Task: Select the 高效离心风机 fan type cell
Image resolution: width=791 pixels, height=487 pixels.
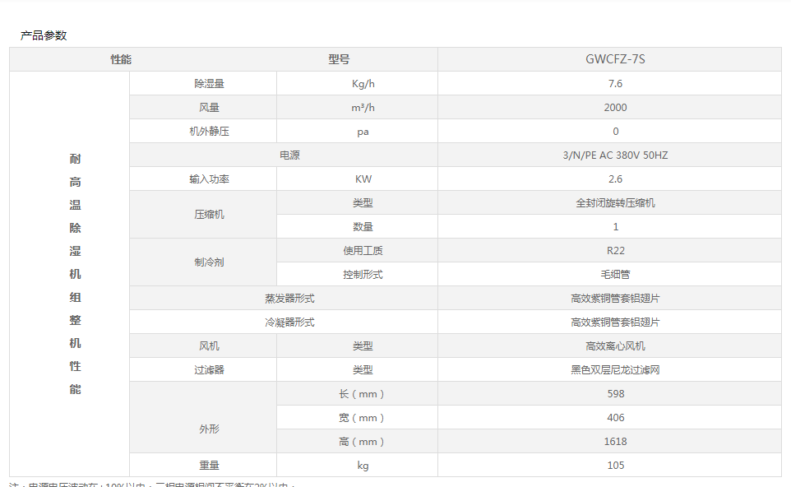Action: click(615, 346)
